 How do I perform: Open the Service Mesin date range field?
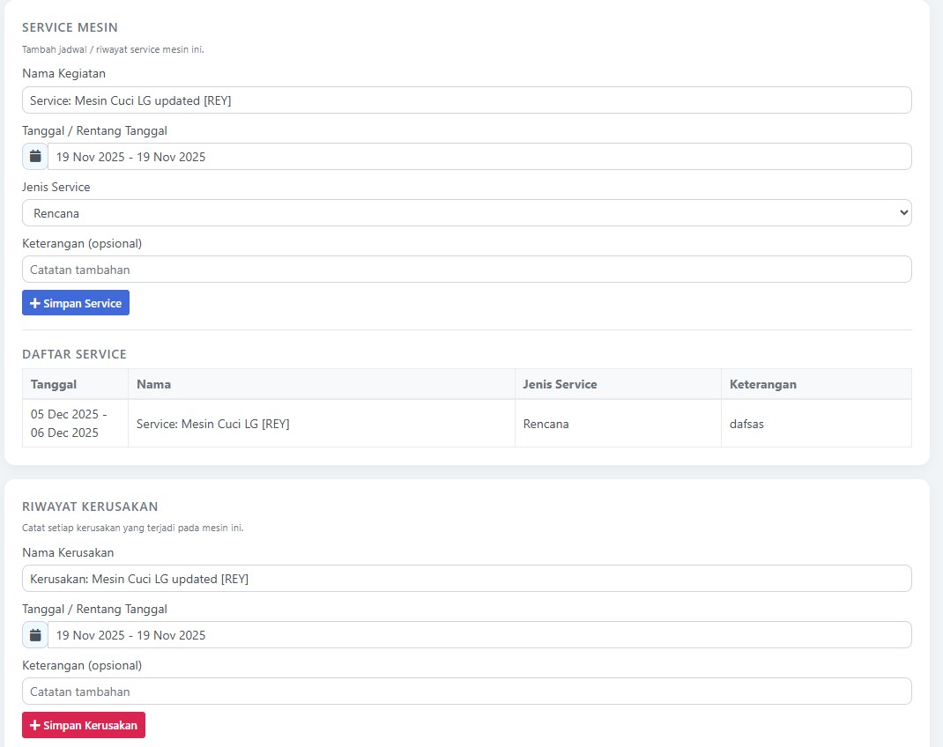pyautogui.click(x=479, y=157)
